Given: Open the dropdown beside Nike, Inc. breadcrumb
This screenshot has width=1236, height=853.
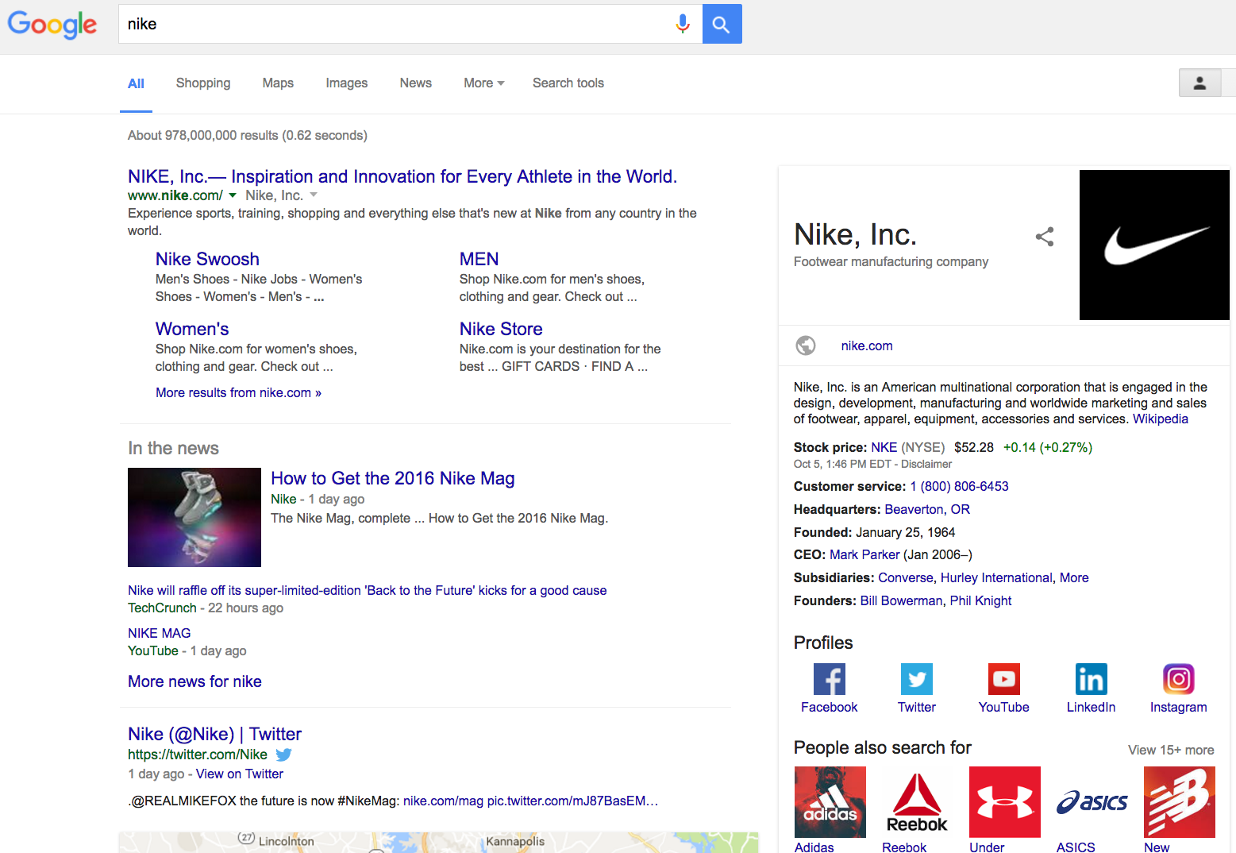Looking at the screenshot, I should click(x=314, y=195).
